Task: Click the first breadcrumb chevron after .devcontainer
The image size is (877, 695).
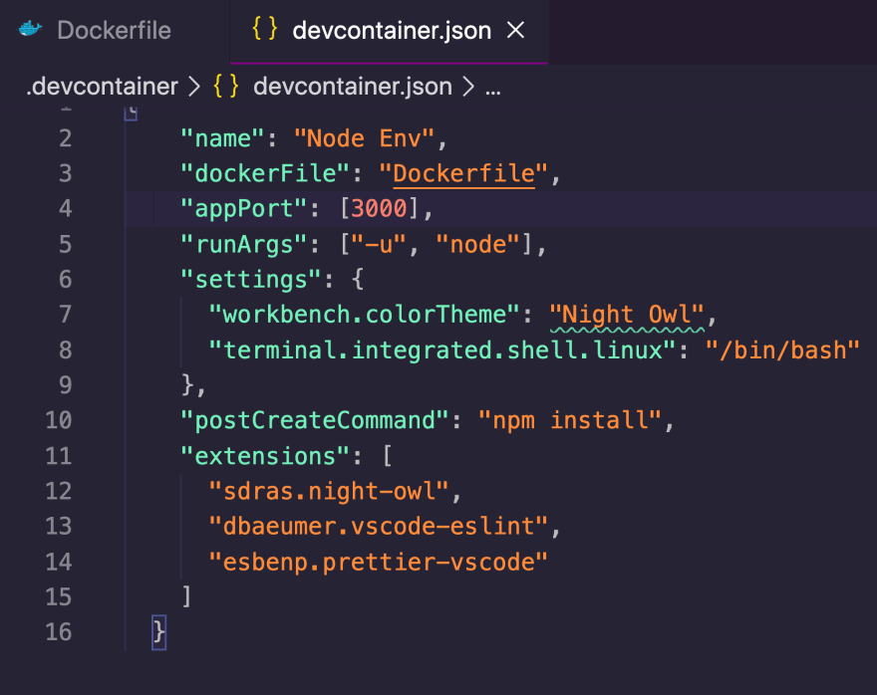Action: coord(194,87)
